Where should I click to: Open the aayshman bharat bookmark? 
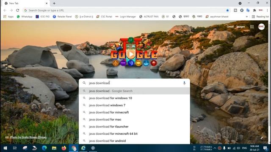coord(217,16)
